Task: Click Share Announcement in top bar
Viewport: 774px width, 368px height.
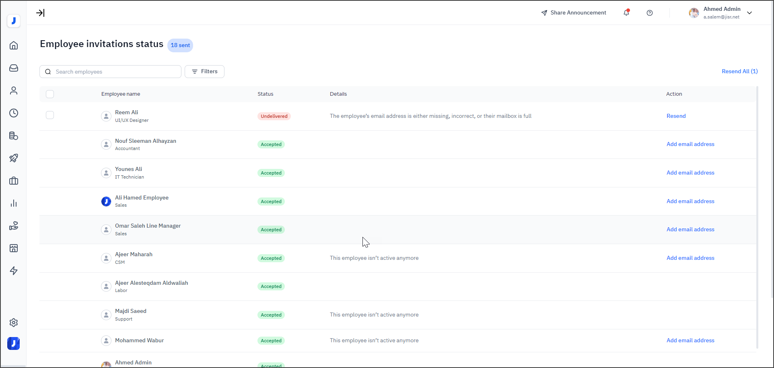Action: [x=574, y=13]
